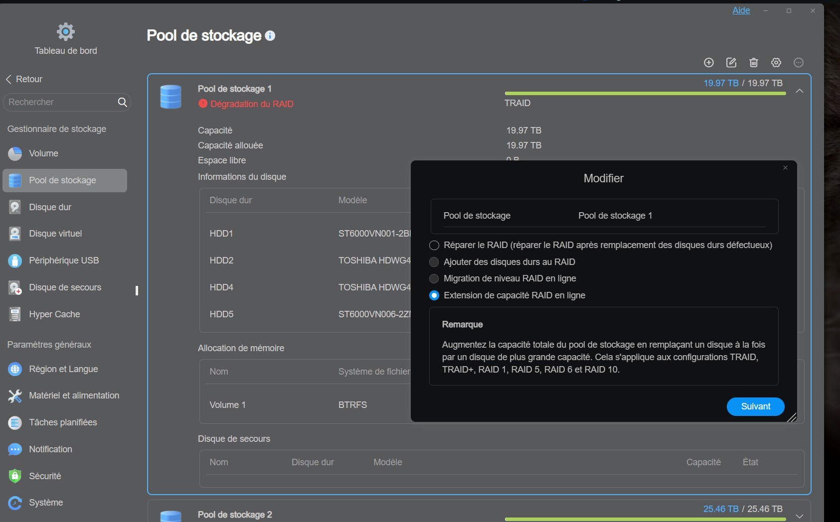Click the Système refresh icon
840x522 pixels.
pos(15,503)
